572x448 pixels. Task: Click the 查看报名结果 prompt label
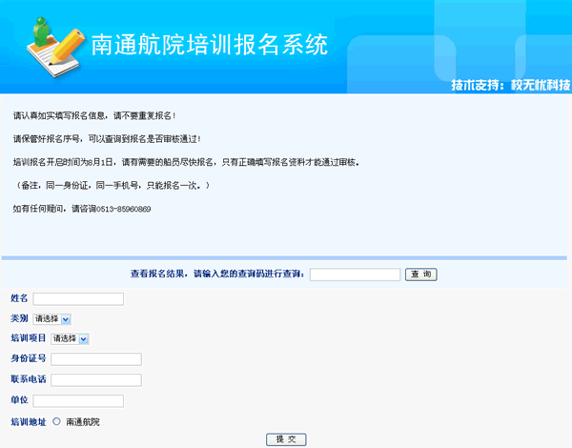point(217,274)
